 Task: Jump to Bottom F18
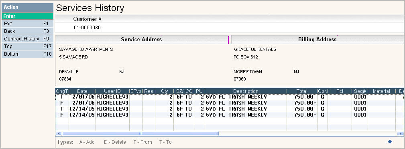(x=27, y=54)
